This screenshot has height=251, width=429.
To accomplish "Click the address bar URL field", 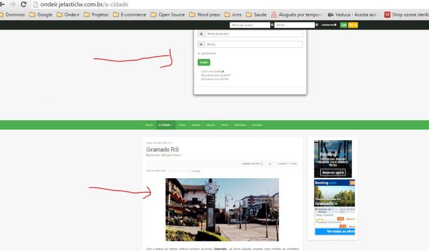I will click(230, 4).
